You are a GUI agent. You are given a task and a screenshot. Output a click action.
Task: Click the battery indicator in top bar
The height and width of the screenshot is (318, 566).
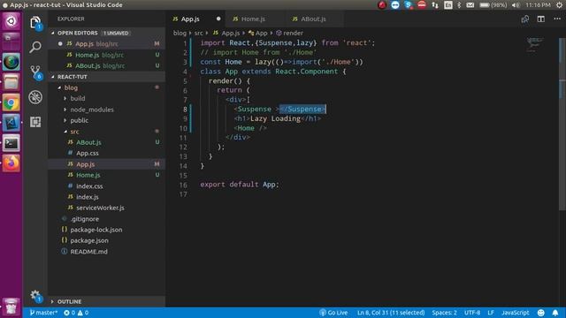tap(493, 5)
